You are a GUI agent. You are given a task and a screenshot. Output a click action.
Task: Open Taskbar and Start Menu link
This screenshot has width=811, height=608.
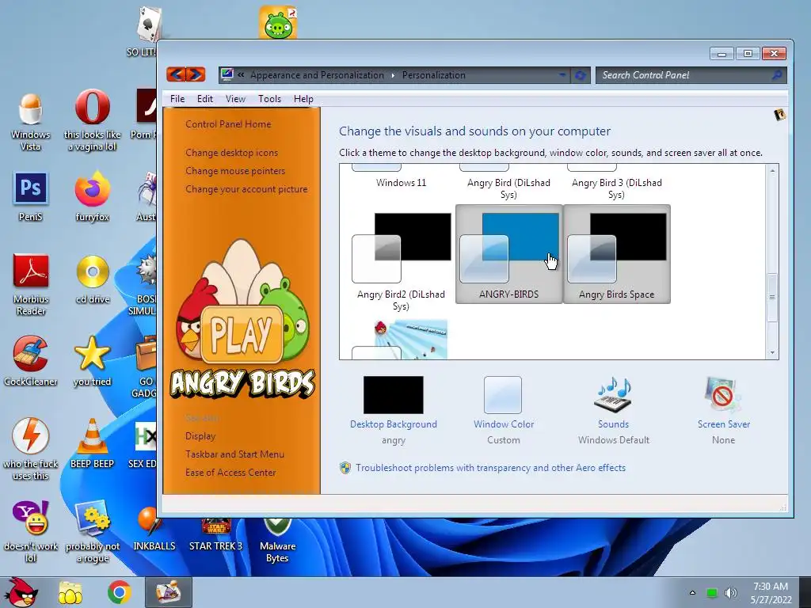pyautogui.click(x=234, y=454)
